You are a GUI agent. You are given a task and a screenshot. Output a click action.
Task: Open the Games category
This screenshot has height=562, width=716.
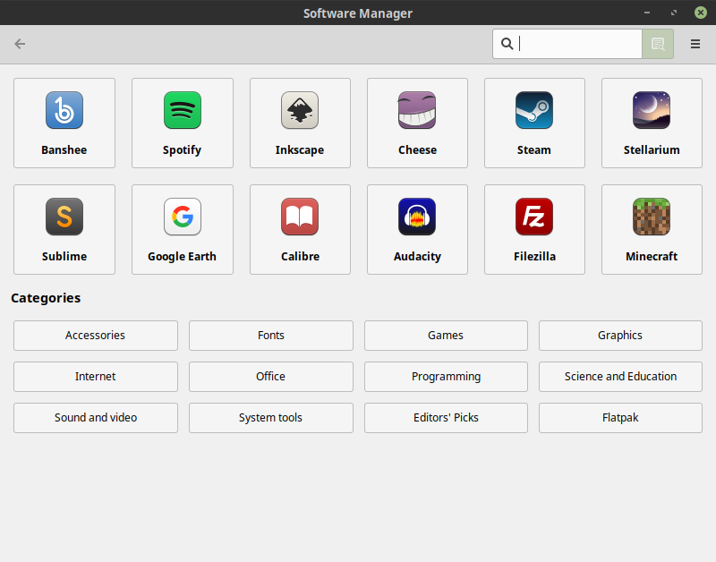pos(446,336)
